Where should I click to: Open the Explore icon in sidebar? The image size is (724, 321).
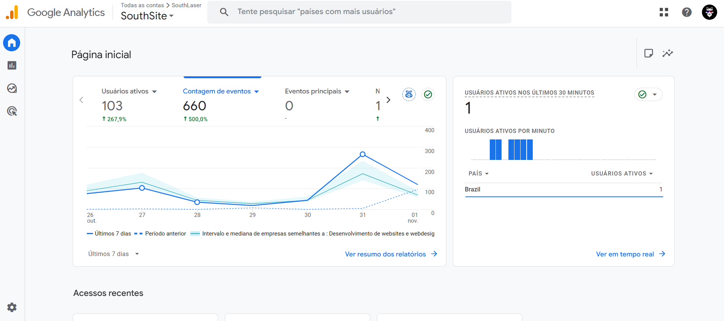pyautogui.click(x=12, y=89)
